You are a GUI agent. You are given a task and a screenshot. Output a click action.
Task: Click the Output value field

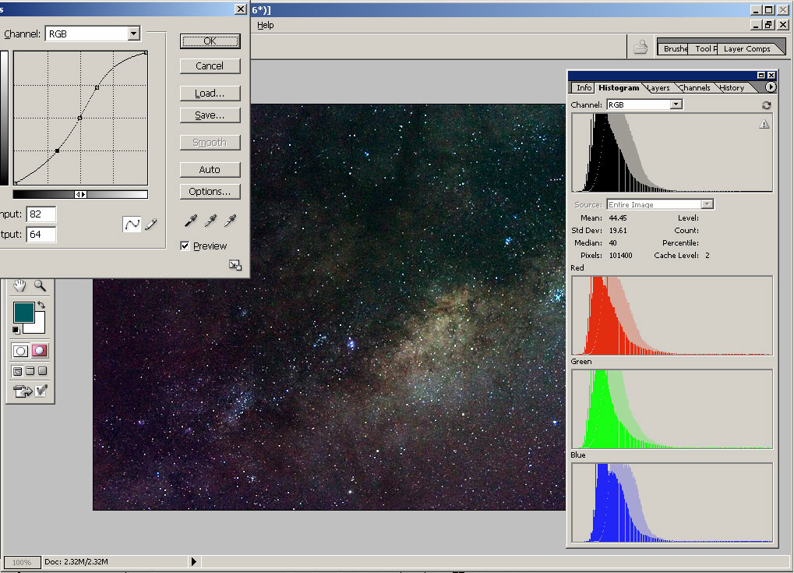click(x=41, y=235)
